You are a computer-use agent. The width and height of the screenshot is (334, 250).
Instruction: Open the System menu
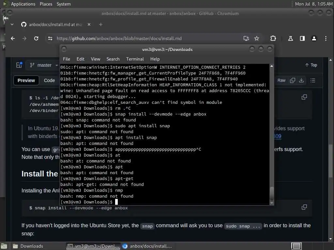click(64, 4)
